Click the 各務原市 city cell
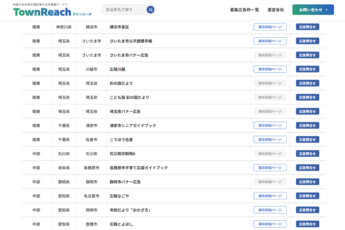This screenshot has width=345, height=230. coord(92,168)
